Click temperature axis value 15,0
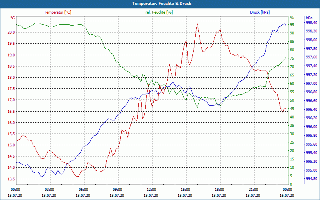Screen dimensions: 320x200 click(x=12, y=145)
